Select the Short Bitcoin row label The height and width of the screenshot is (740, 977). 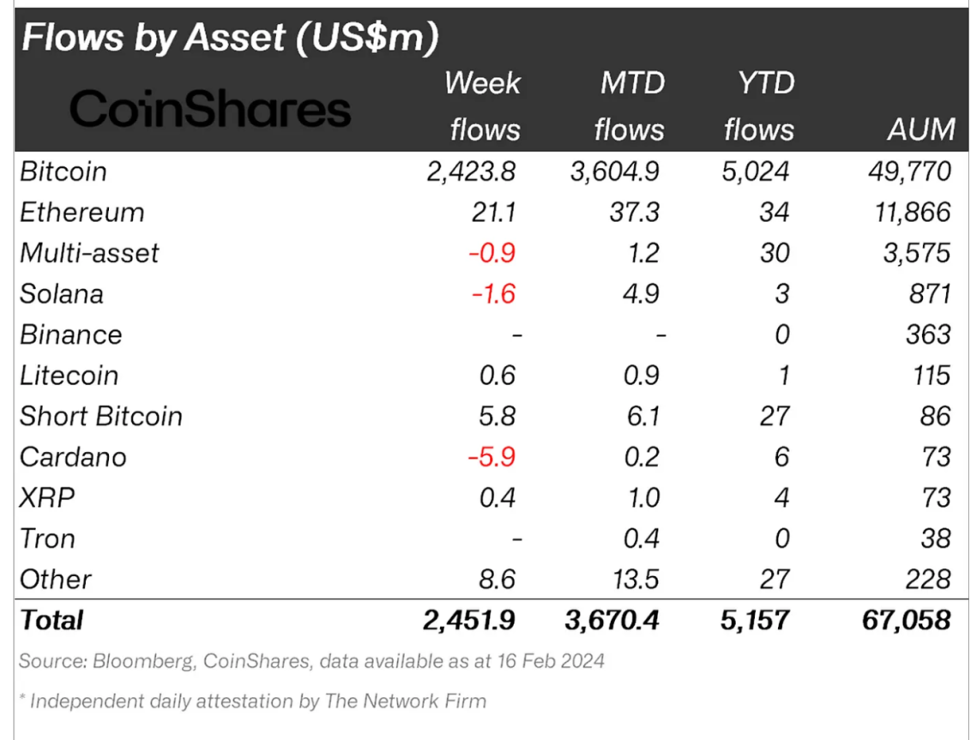tap(101, 416)
